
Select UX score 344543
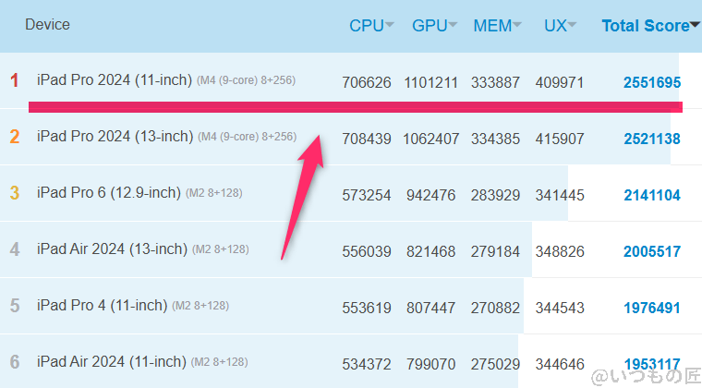tap(560, 308)
